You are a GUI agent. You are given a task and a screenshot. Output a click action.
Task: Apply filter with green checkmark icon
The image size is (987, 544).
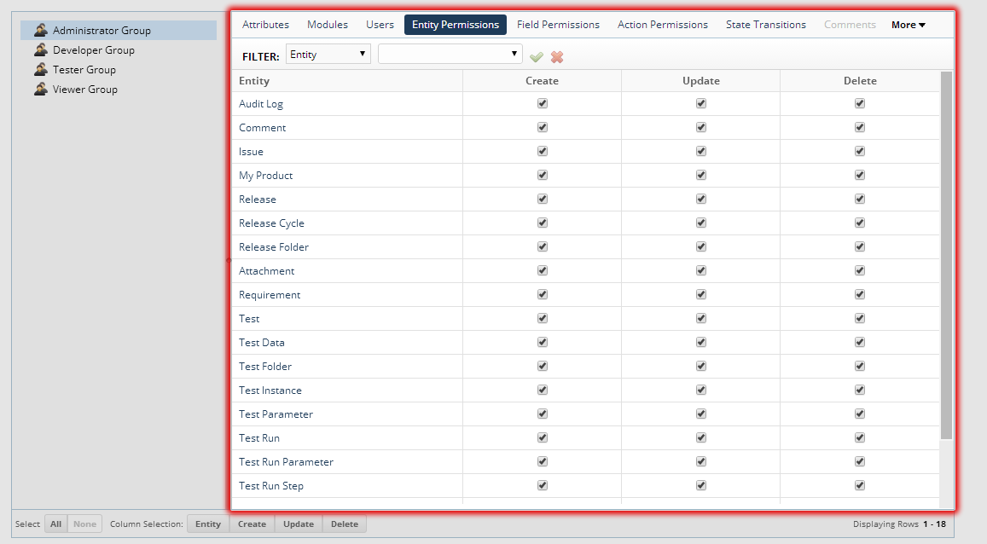click(x=537, y=57)
